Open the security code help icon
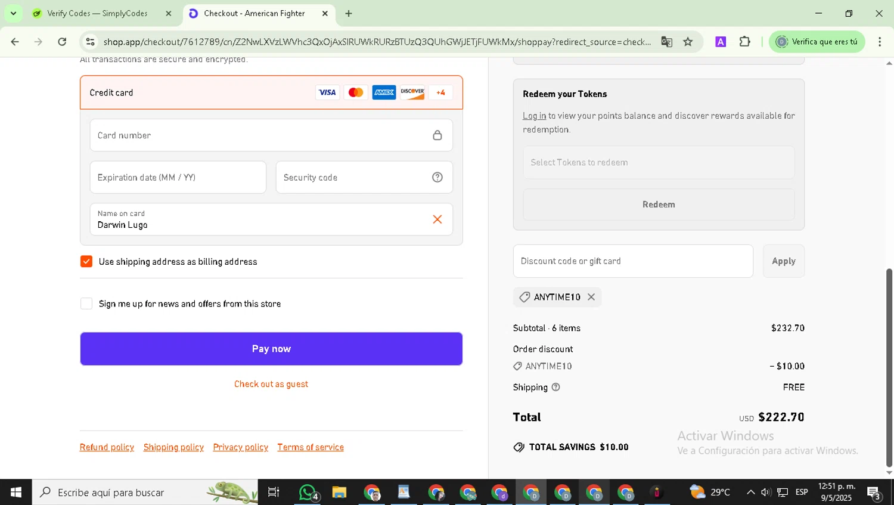The width and height of the screenshot is (894, 505). coord(437,177)
